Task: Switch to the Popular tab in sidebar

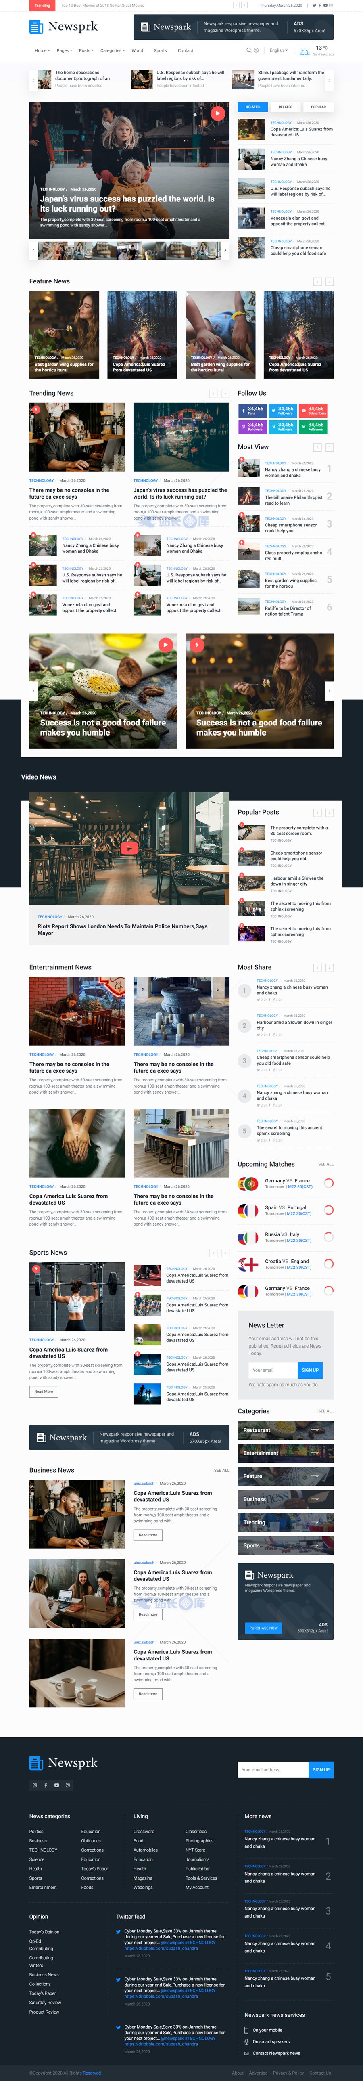Action: [319, 107]
